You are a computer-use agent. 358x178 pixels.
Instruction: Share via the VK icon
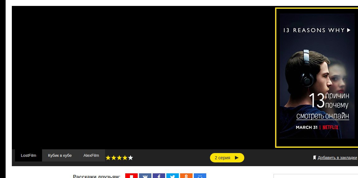click(x=145, y=176)
